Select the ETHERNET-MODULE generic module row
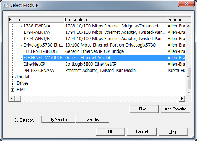The image size is (197, 141). tap(104, 58)
